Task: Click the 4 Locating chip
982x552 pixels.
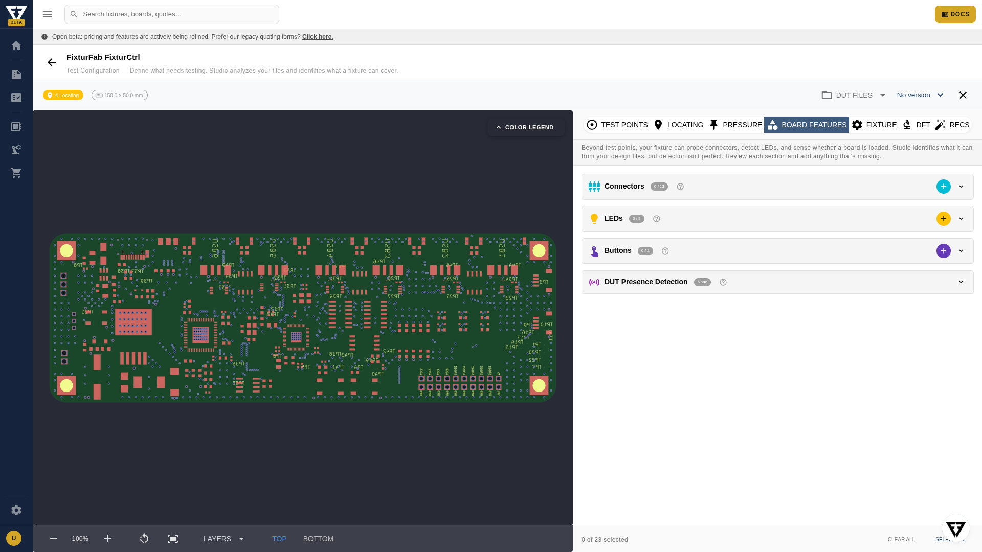Action: click(x=63, y=95)
